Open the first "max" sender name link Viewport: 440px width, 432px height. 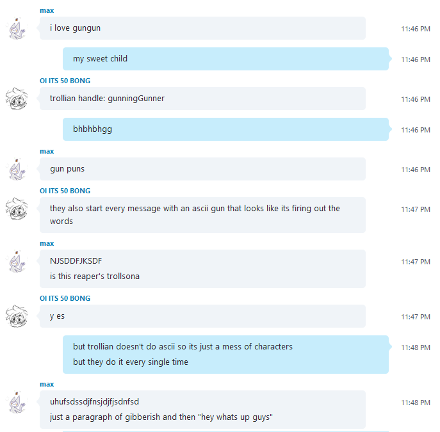pos(47,11)
